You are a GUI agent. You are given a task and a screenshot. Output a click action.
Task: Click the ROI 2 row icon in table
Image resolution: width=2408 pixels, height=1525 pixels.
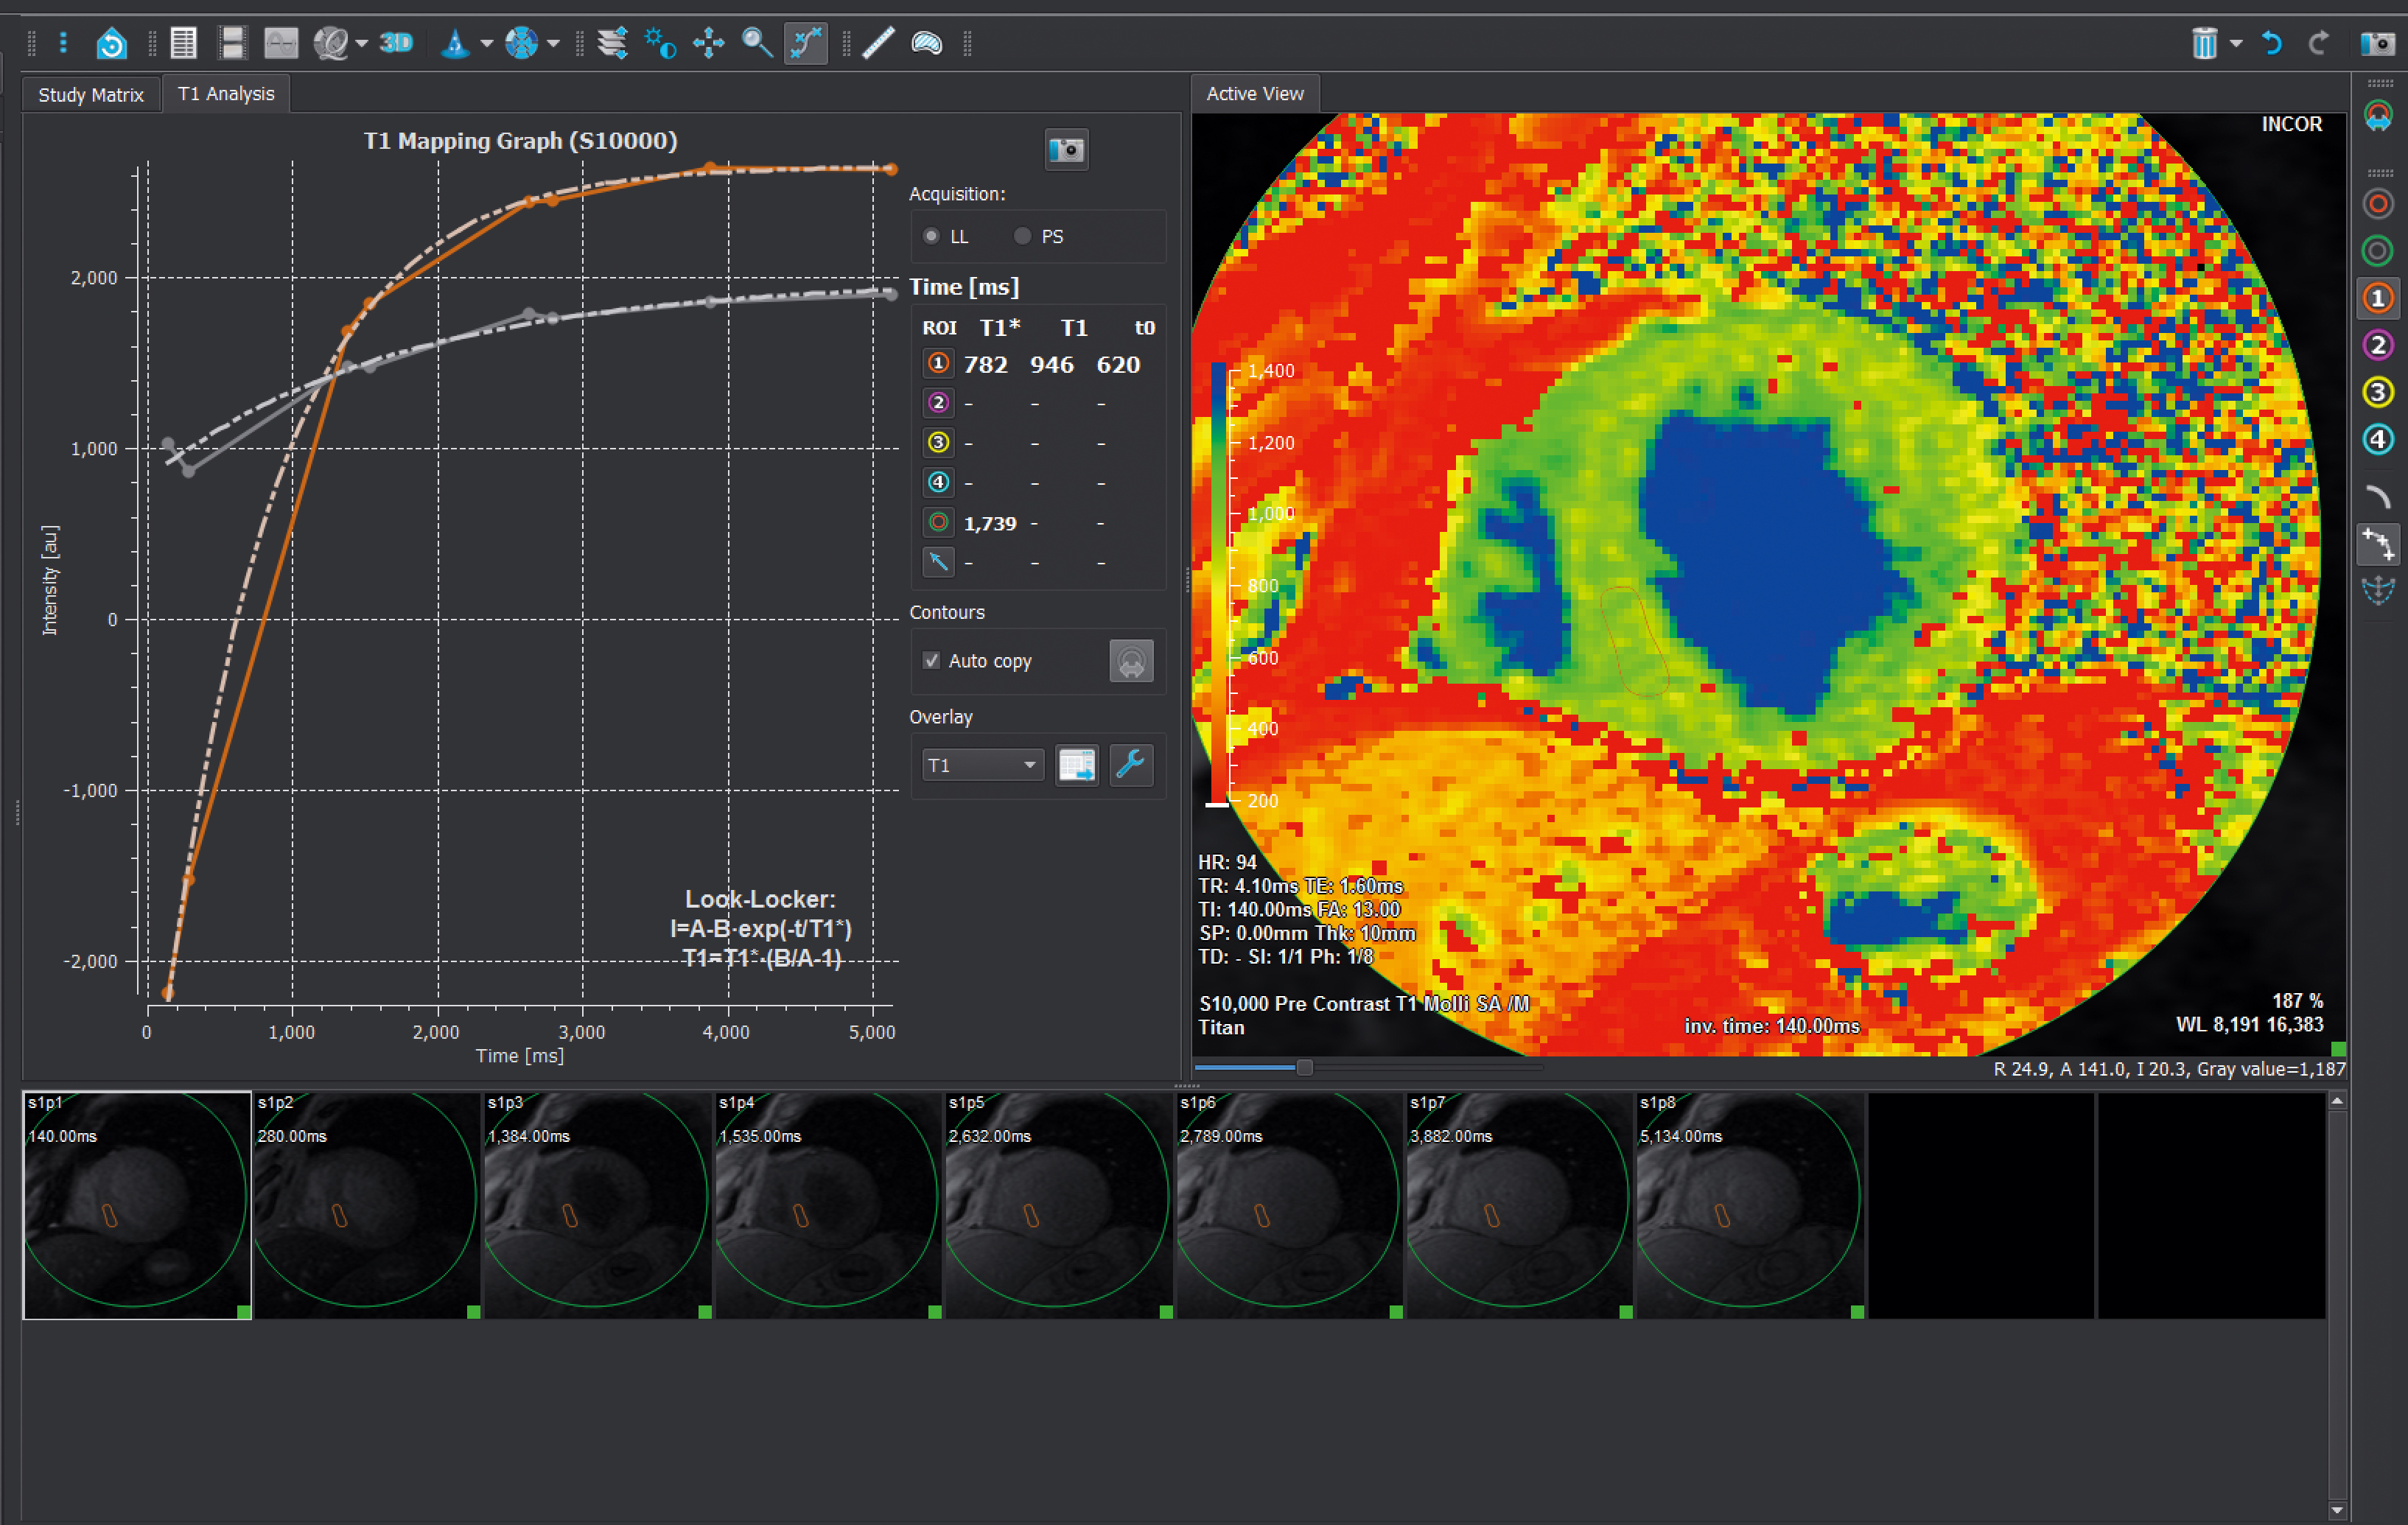tap(938, 403)
